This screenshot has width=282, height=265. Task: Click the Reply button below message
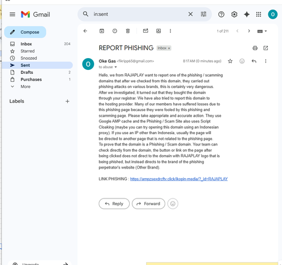coord(114,204)
